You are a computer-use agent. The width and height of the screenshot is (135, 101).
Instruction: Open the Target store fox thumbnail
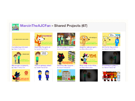[21, 75]
